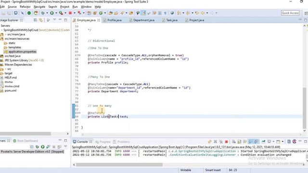This screenshot has width=308, height=173.
Task: Click the green Run toolbar button
Action: (51, 13)
